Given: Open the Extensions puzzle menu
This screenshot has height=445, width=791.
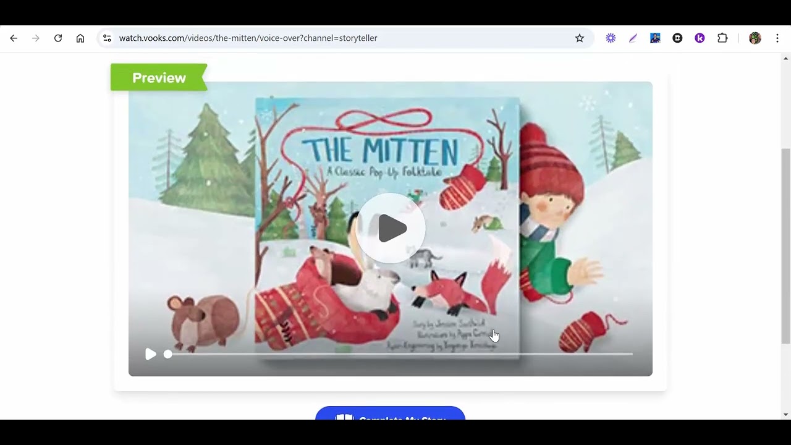Looking at the screenshot, I should [x=722, y=38].
